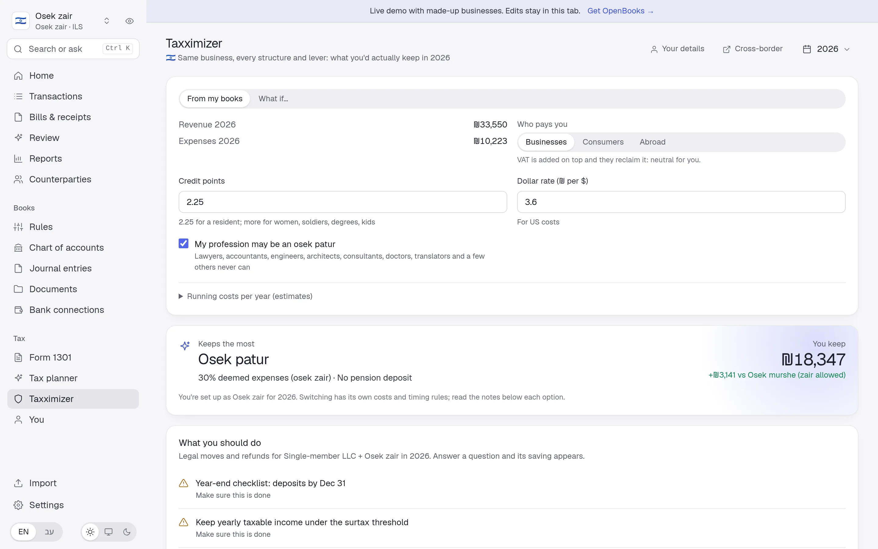Switch to system theme monitor toggle
Viewport: 878px width, 549px height.
pos(109,532)
